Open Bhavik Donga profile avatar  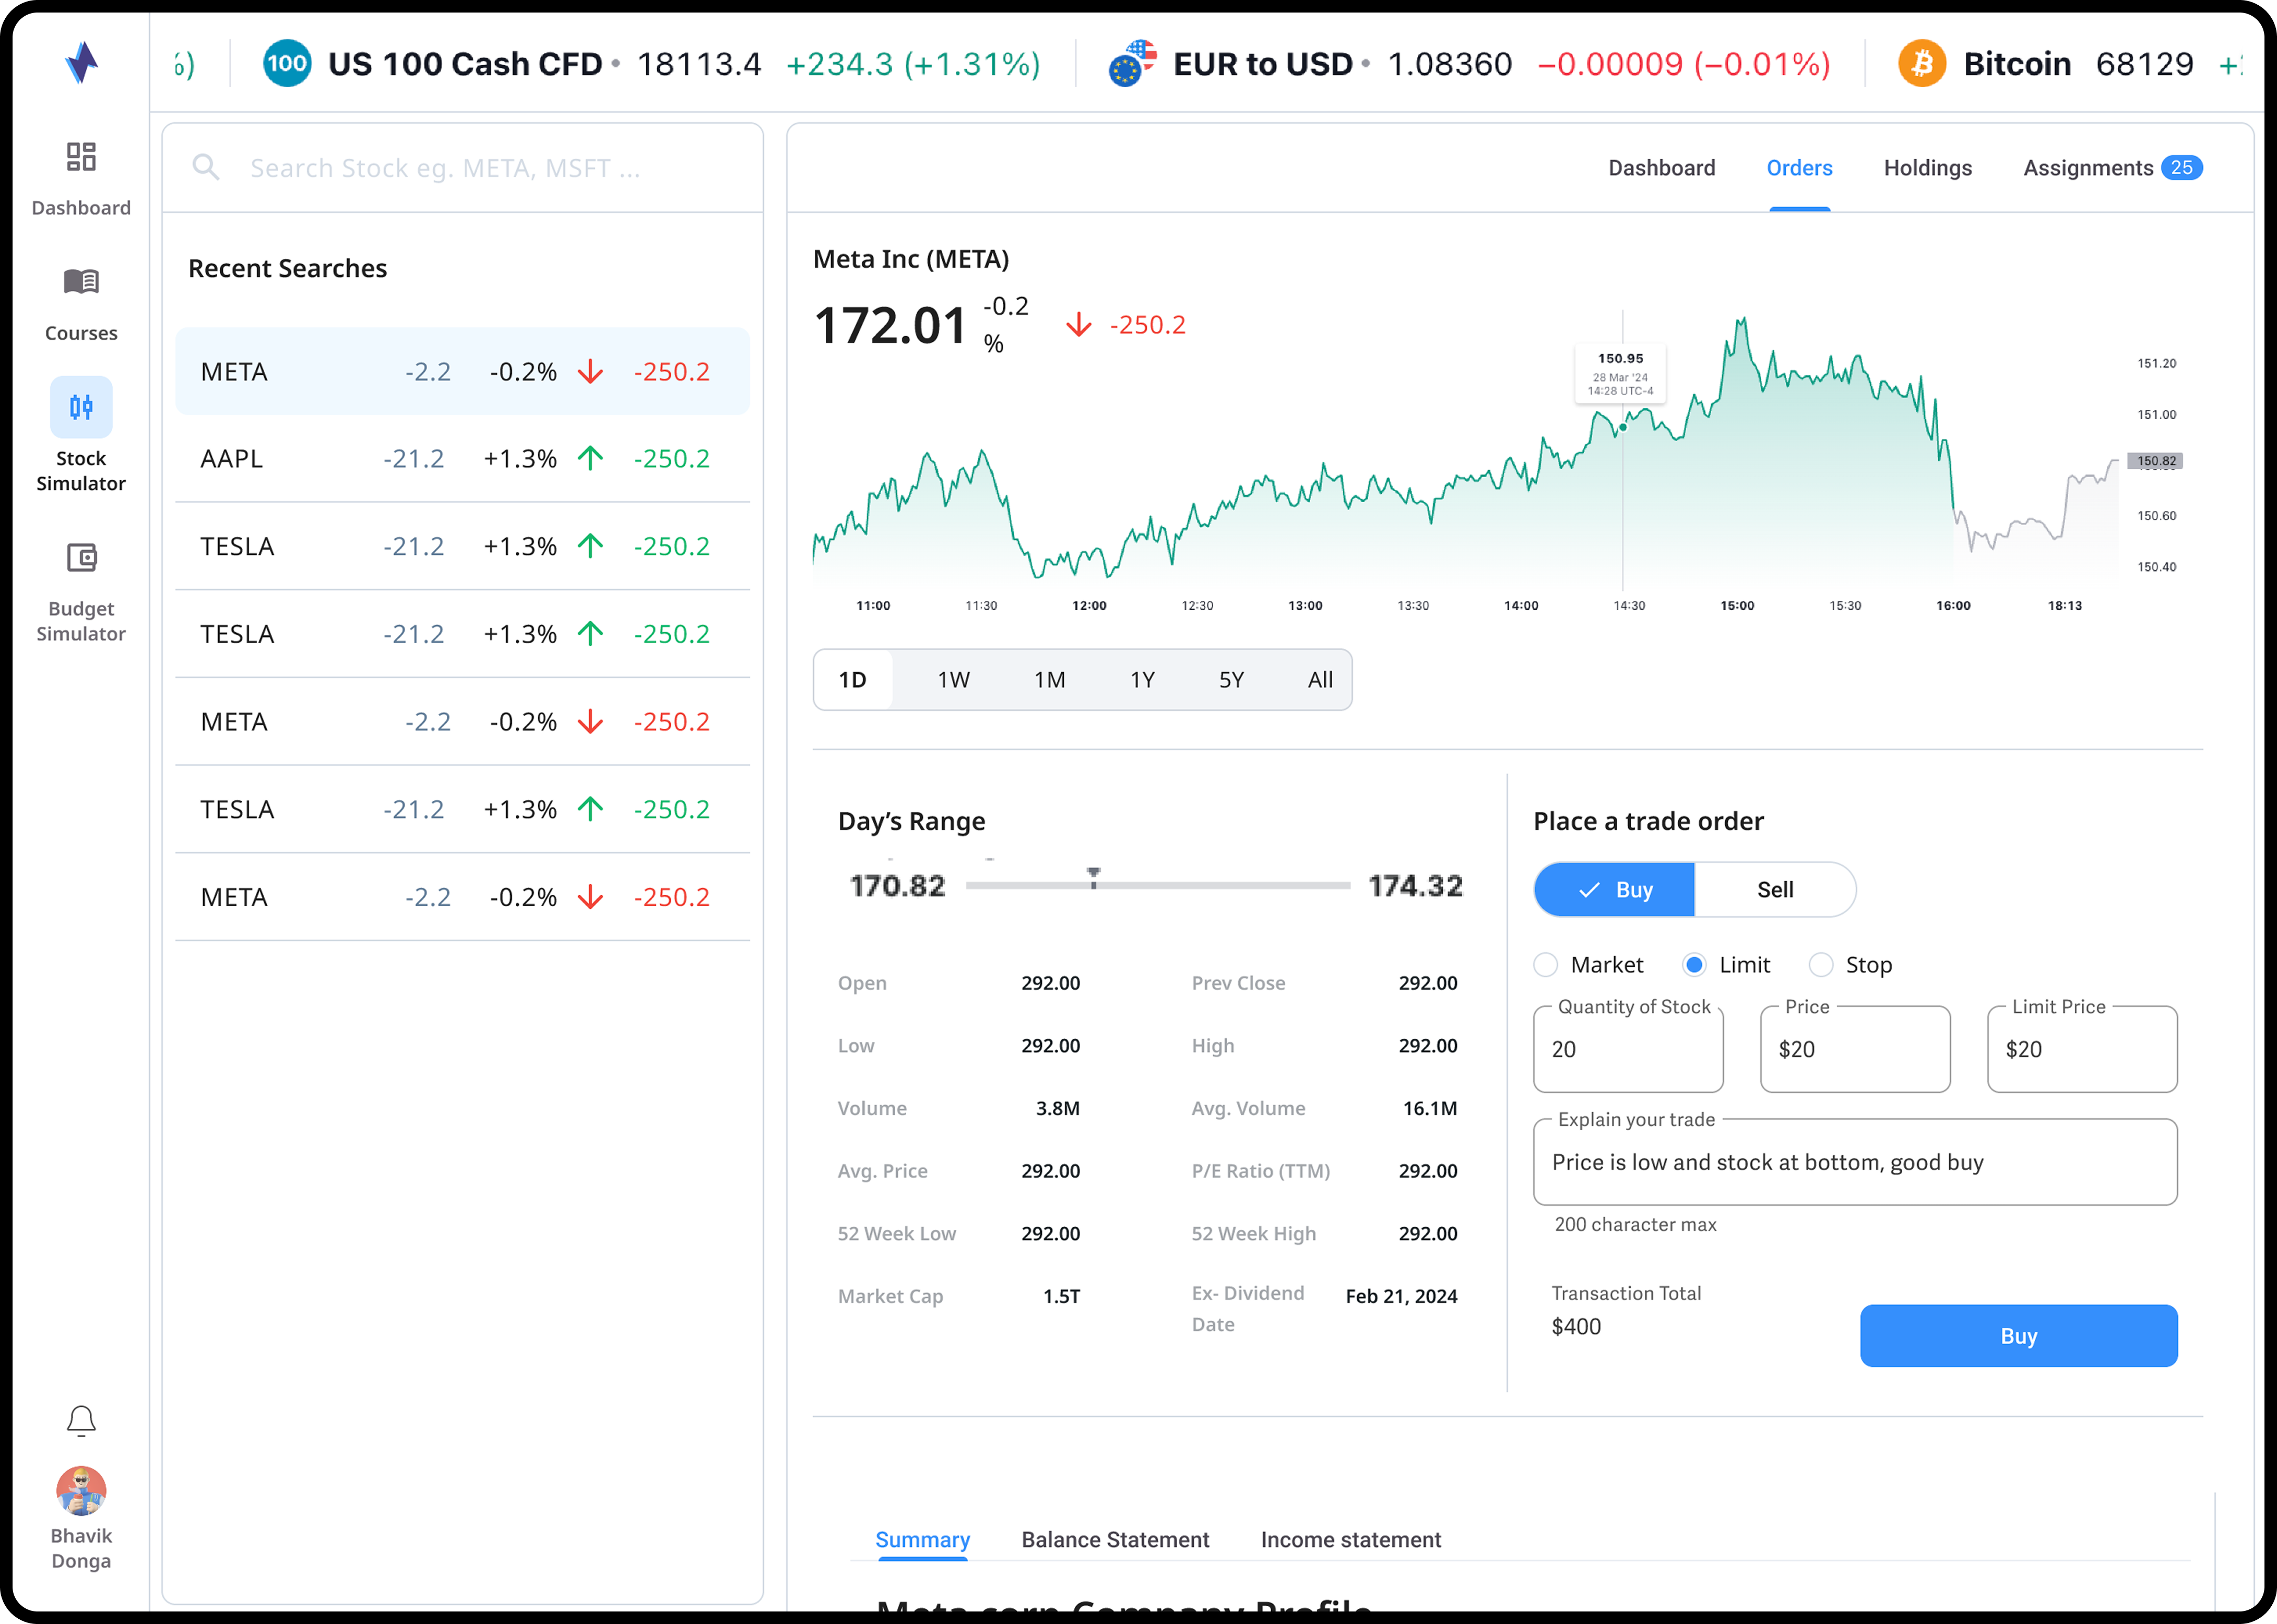click(x=81, y=1491)
